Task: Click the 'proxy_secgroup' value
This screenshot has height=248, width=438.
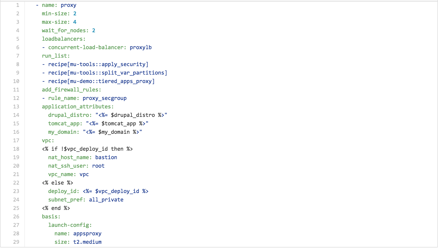Action: pos(104,98)
